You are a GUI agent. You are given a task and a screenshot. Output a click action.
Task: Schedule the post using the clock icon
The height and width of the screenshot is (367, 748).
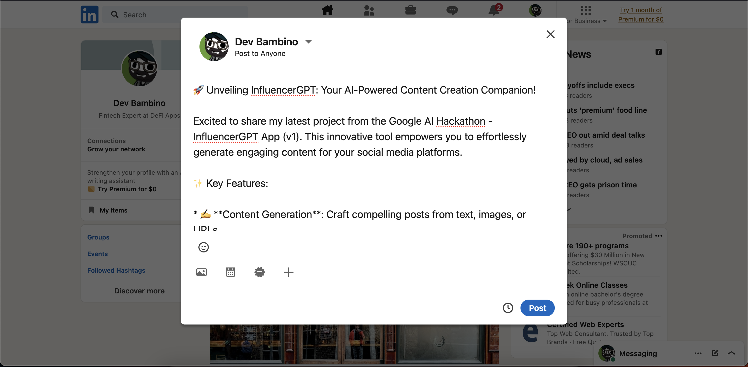(508, 308)
